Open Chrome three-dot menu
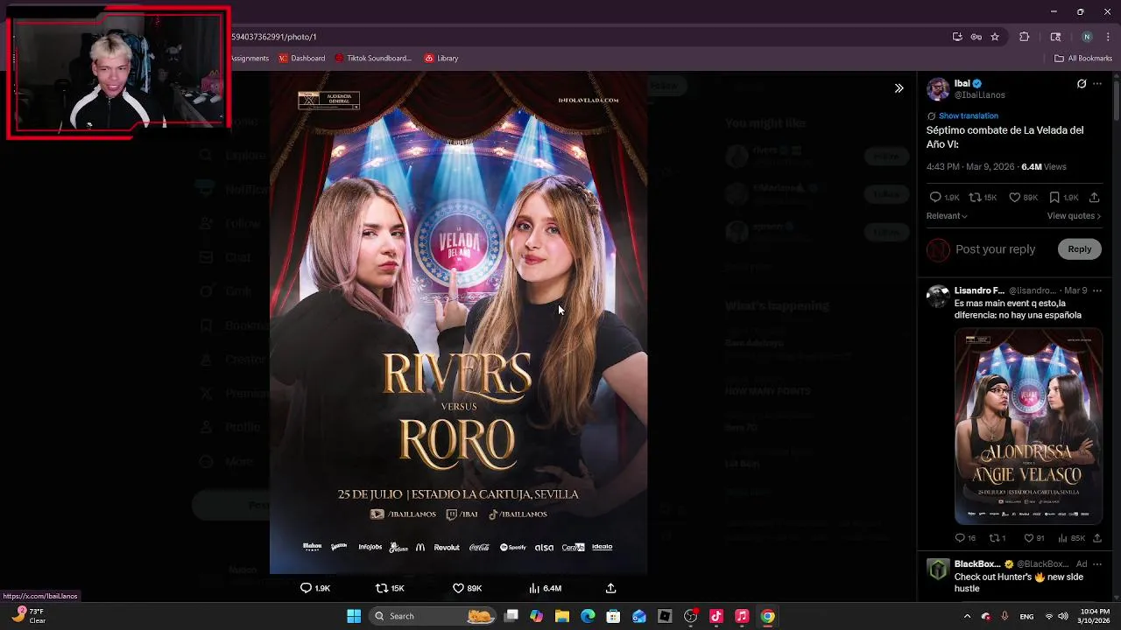 (x=1109, y=37)
